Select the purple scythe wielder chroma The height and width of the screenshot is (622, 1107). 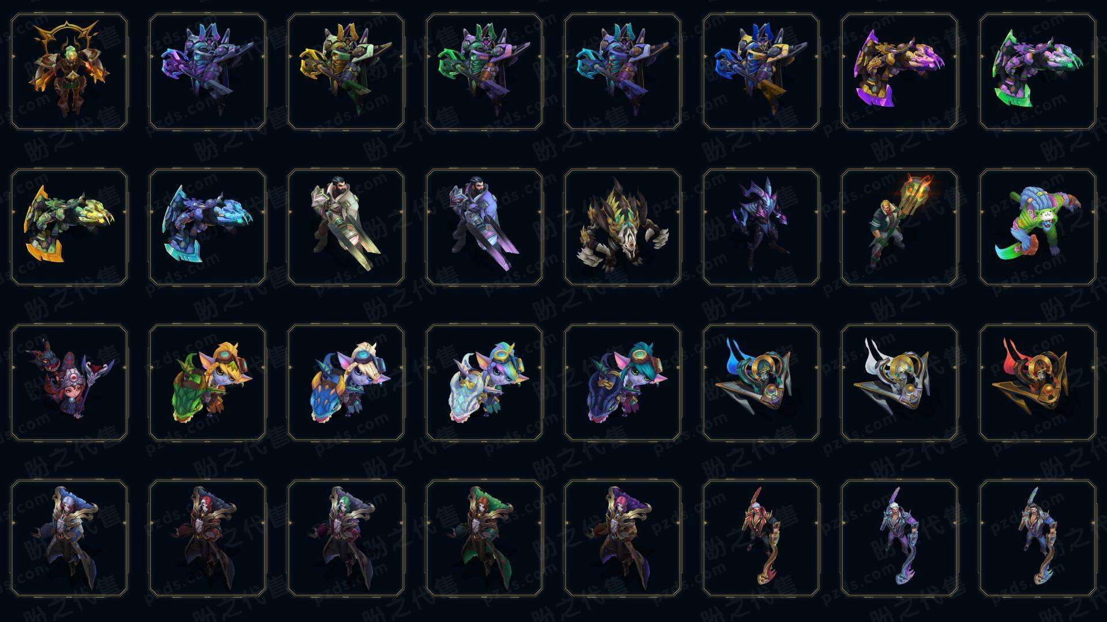point(899,538)
